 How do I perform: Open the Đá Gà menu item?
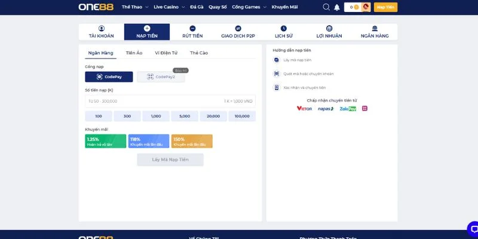197,7
